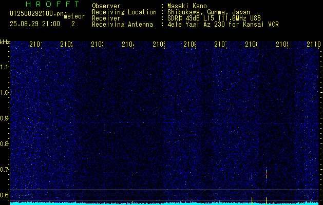Screen dimensions: 323x205
Task: Select the date stamp 25.08.29 21:00
Action: (x=35, y=24)
